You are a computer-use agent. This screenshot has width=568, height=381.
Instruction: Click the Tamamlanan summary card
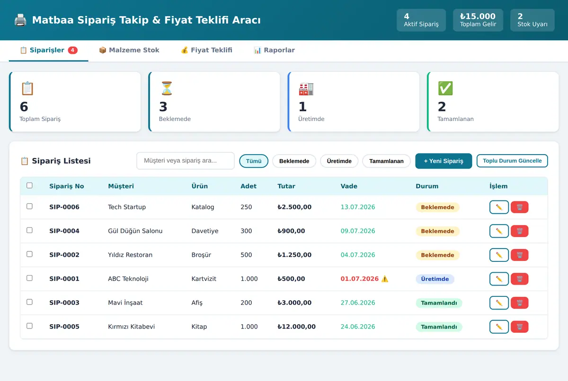(x=493, y=102)
